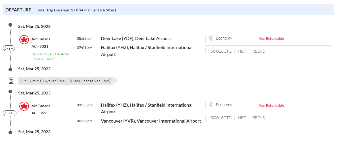
Task: Click the 6 h 44 m duration badge
Action: click(10, 113)
